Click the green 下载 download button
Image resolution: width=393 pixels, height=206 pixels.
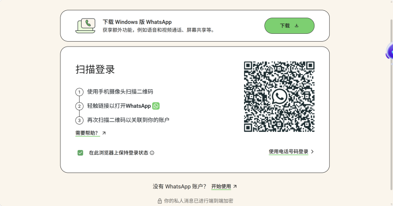click(289, 26)
